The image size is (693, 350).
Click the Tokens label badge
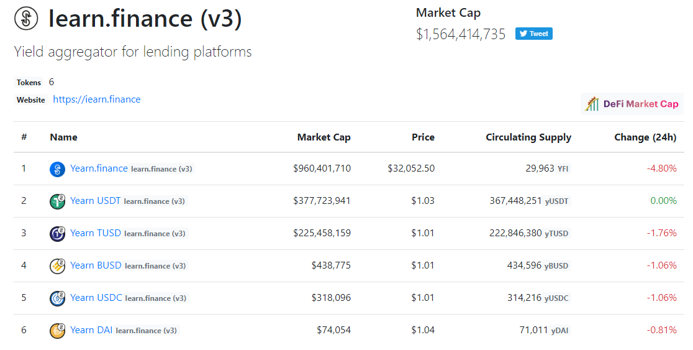coord(29,83)
